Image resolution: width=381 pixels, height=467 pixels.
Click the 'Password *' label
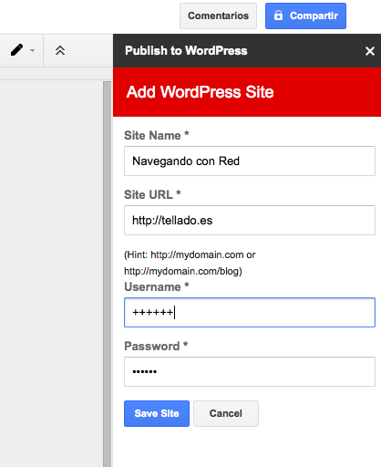(156, 346)
